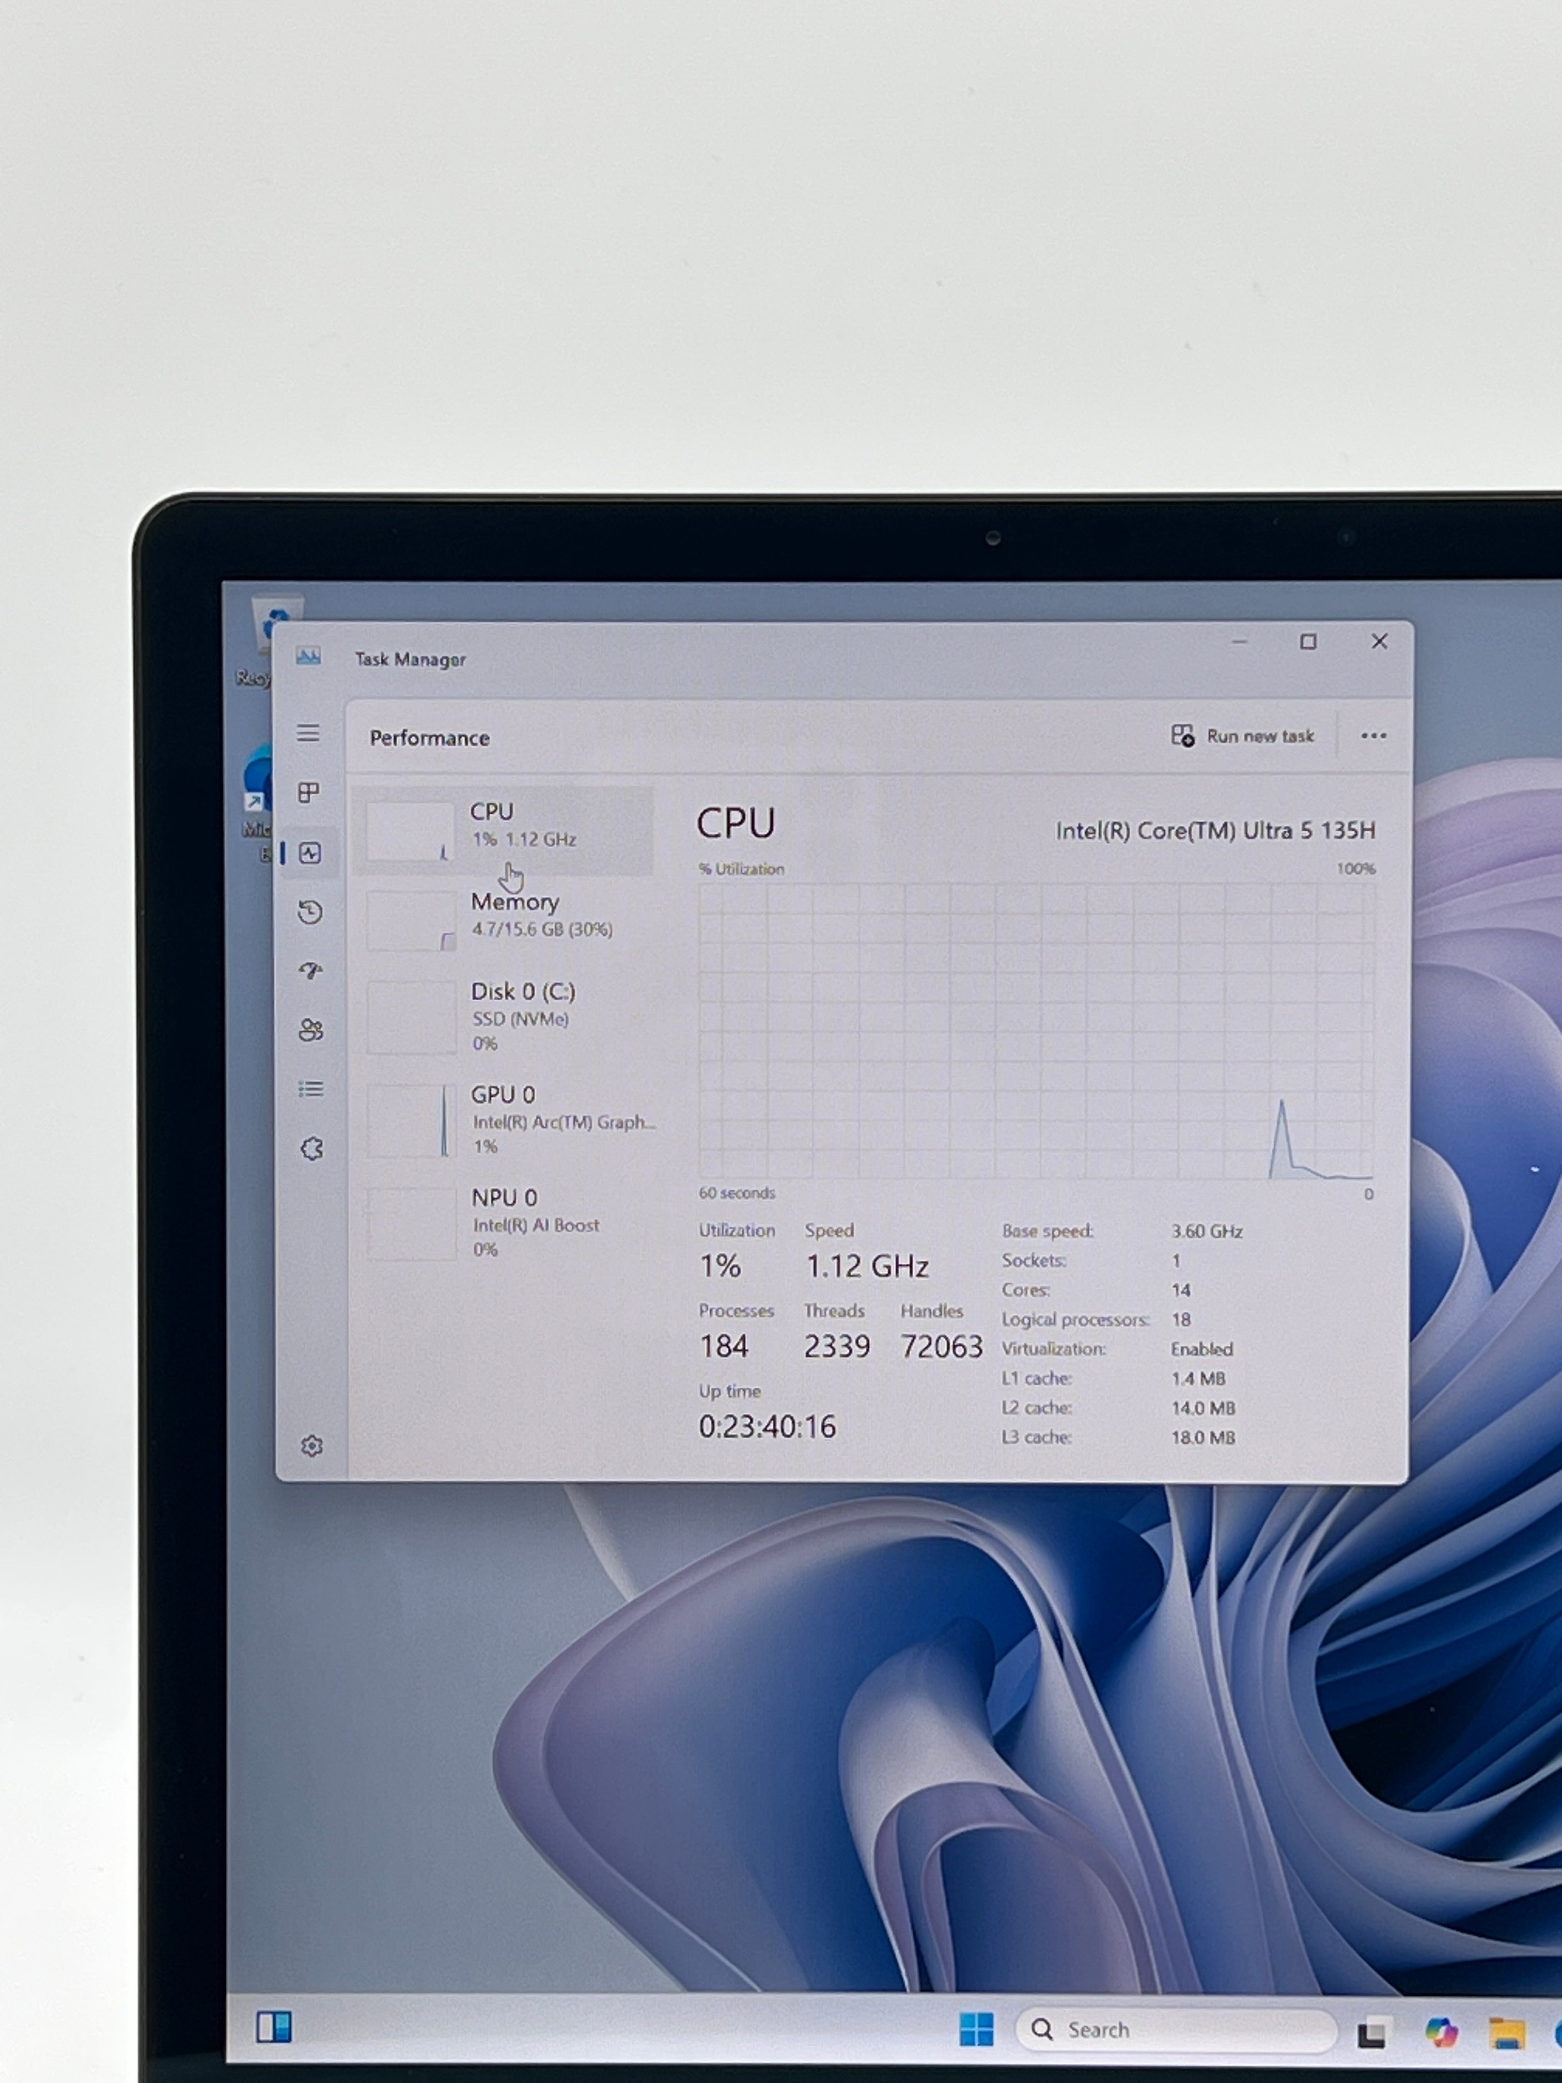
Task: Open Task View from the taskbar
Action: point(1372,2032)
